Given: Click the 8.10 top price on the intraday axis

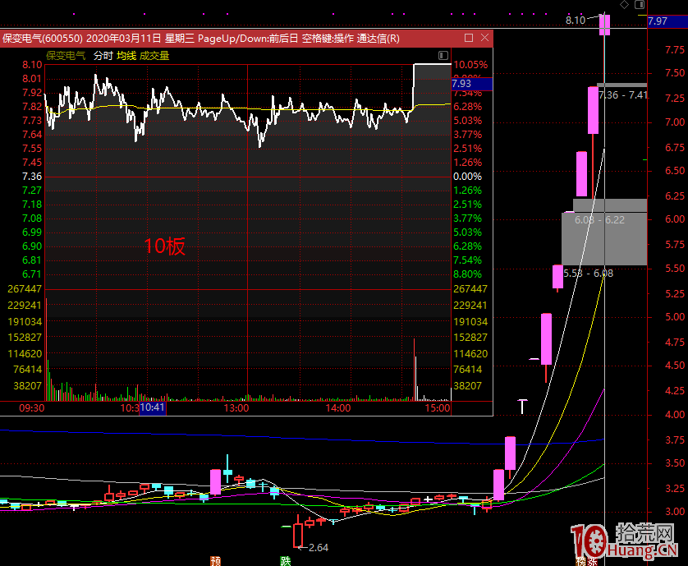Looking at the screenshot, I should click(32, 65).
